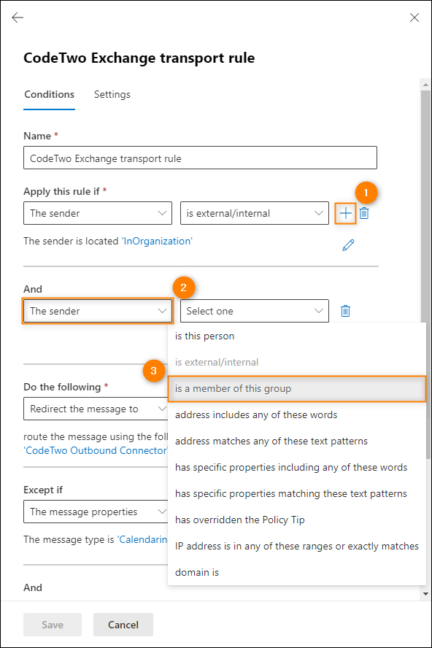Open the Conditions tab
This screenshot has height=648, width=432.
coord(49,94)
